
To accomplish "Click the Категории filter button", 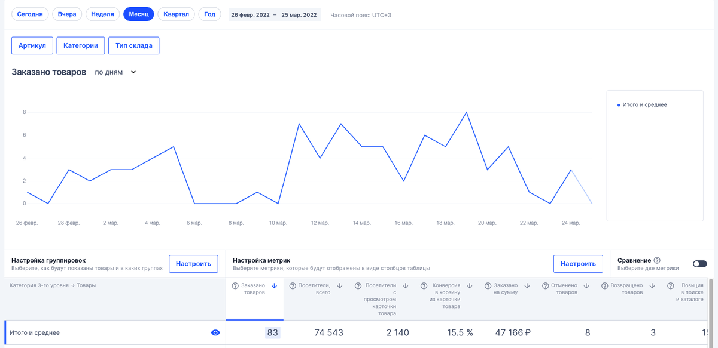I will point(81,45).
